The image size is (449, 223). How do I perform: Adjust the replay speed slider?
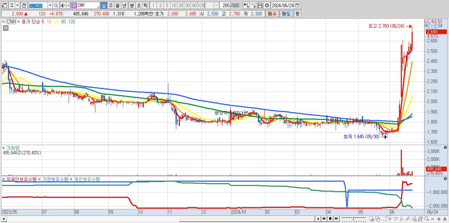[x=354, y=219]
